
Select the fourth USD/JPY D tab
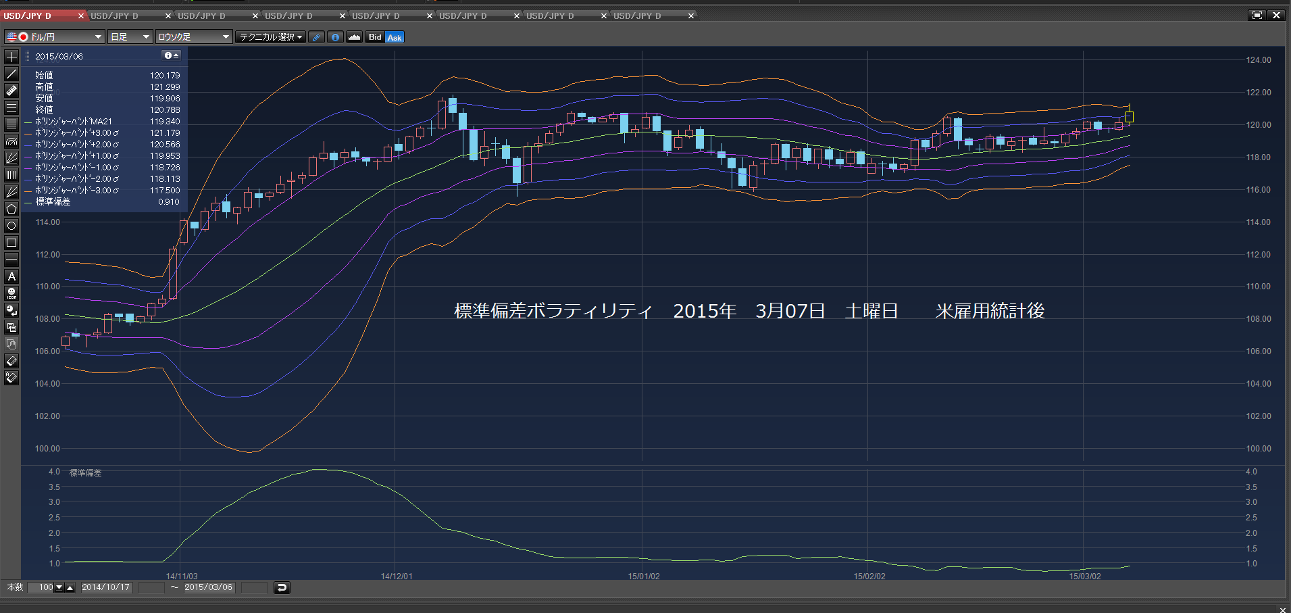[x=300, y=16]
